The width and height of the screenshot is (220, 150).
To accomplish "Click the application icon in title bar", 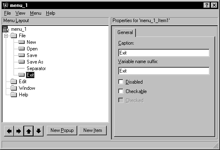I will (6, 5).
